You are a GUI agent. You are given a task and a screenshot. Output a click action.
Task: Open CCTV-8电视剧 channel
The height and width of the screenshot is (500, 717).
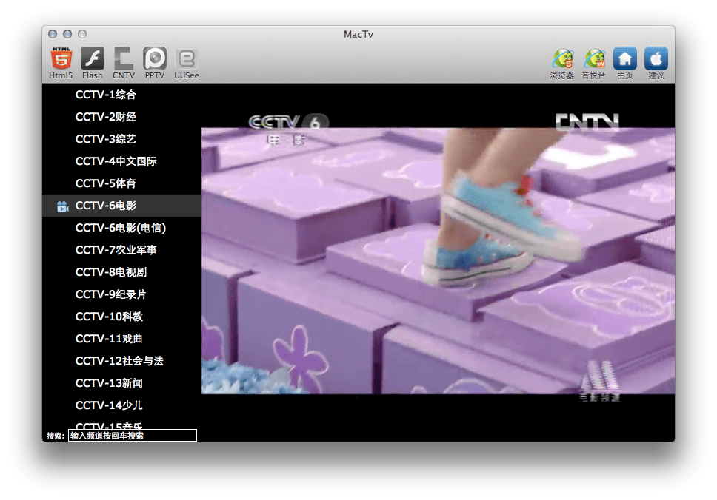pos(121,272)
